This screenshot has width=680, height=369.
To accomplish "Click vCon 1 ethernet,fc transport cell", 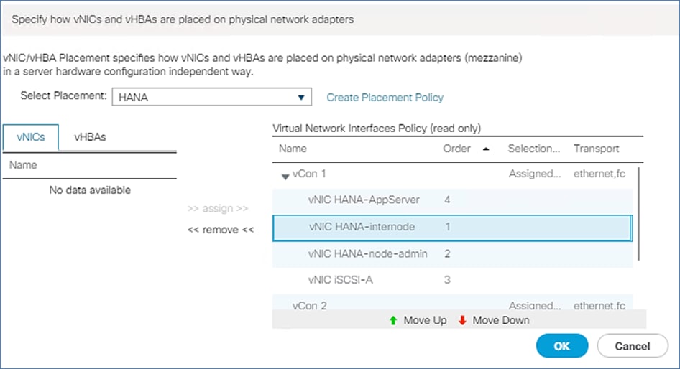I will coord(599,174).
